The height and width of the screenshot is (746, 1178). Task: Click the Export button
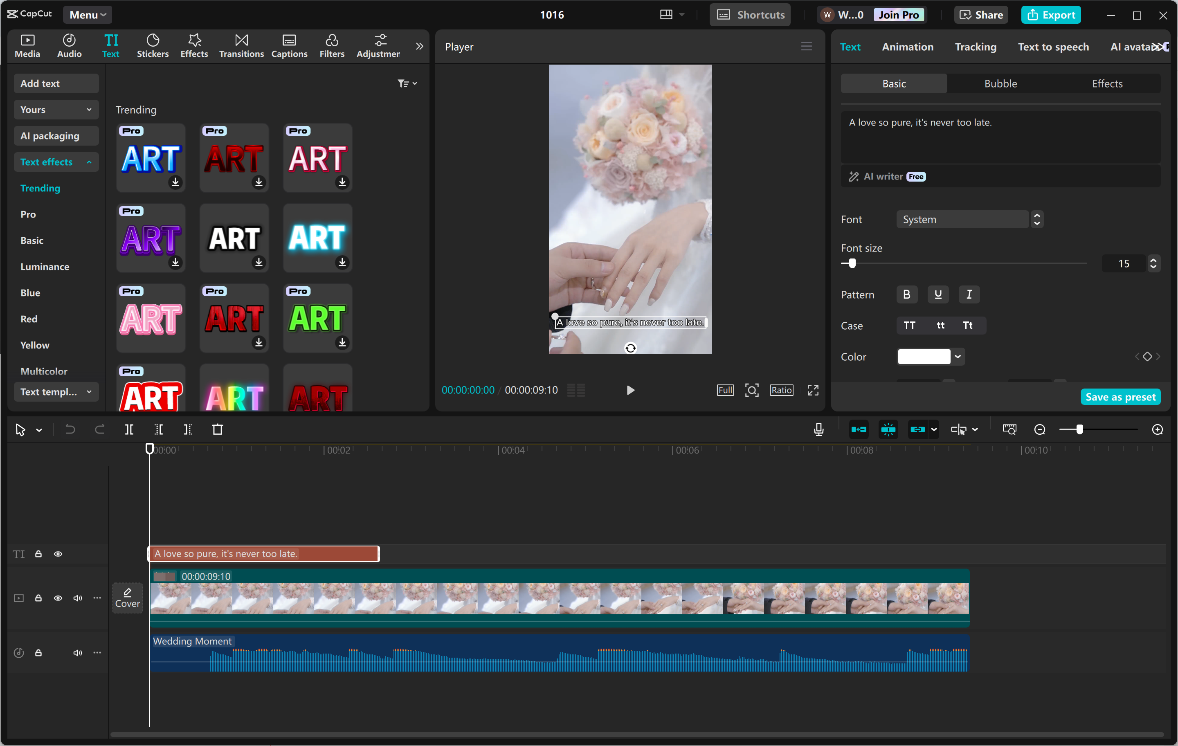[1051, 14]
